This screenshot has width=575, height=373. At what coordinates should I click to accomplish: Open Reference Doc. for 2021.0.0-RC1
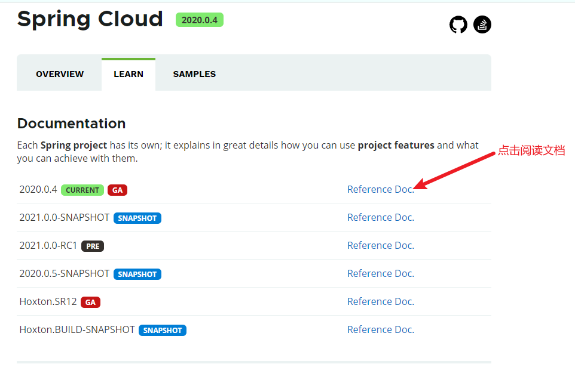pos(381,245)
